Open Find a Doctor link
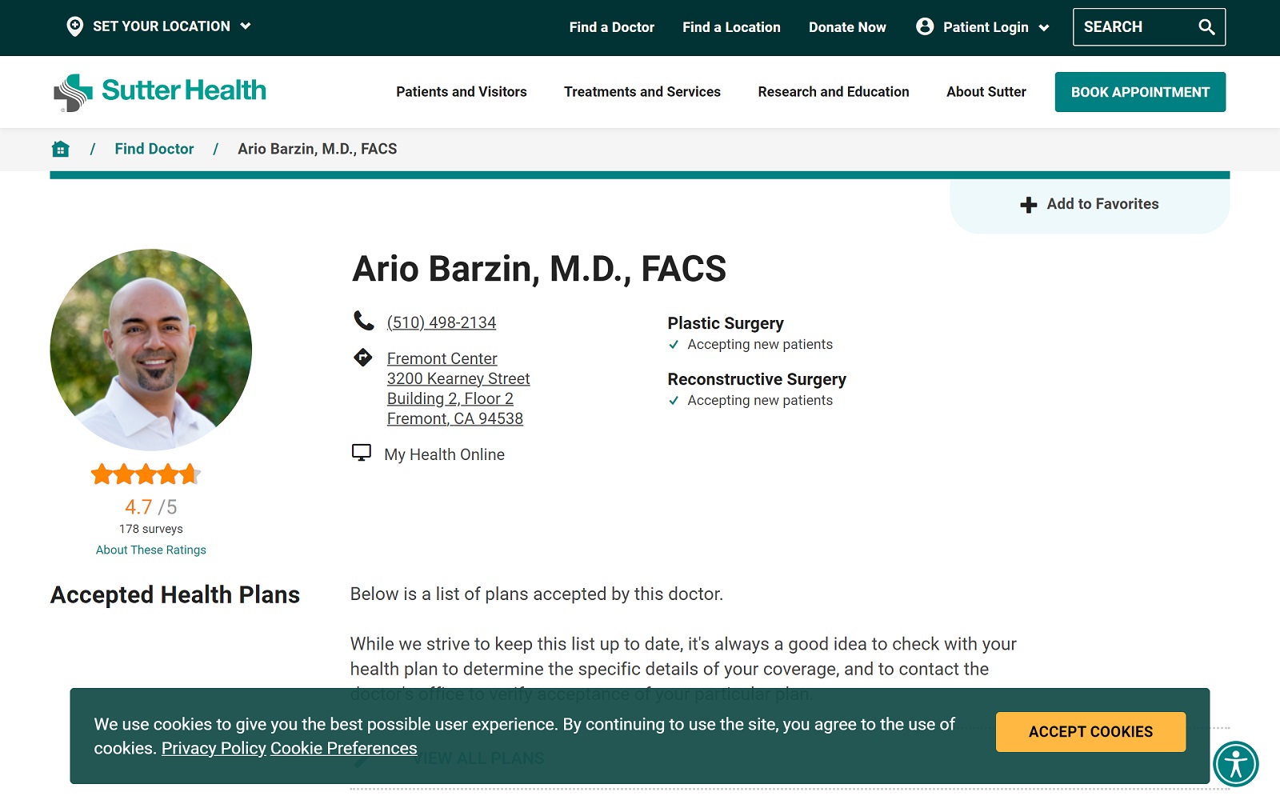This screenshot has width=1280, height=800. point(611,27)
